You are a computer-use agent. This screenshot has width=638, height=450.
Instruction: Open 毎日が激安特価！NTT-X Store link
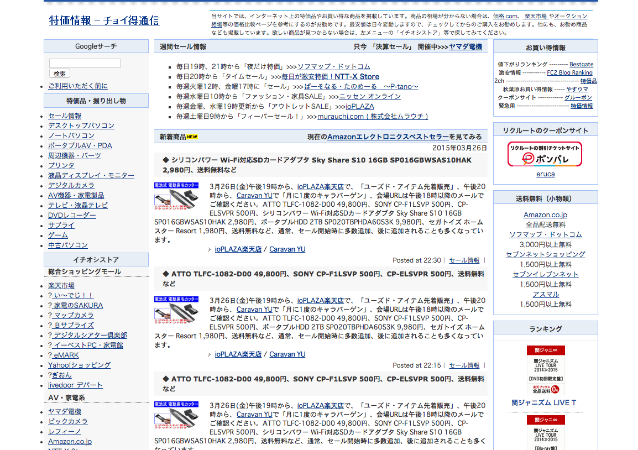tap(331, 76)
